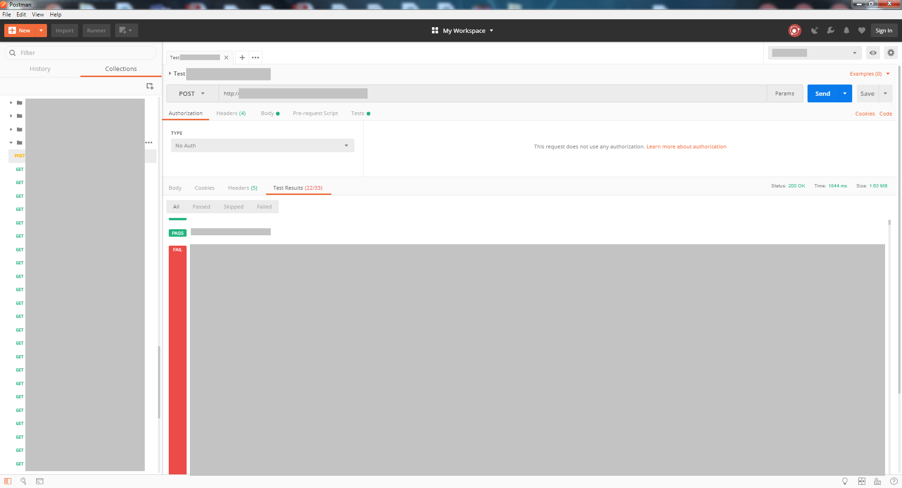Image resolution: width=902 pixels, height=488 pixels.
Task: Open tab options three-dots menu
Action: click(x=255, y=57)
